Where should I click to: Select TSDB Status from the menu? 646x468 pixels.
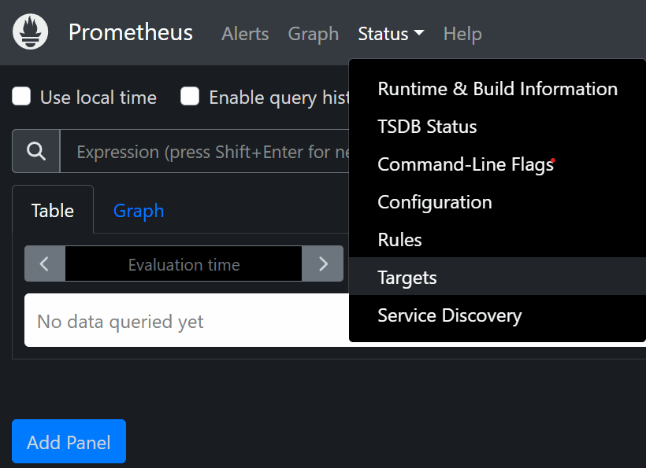click(x=427, y=127)
